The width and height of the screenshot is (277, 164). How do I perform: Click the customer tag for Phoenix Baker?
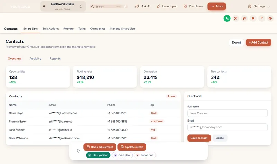157,122
